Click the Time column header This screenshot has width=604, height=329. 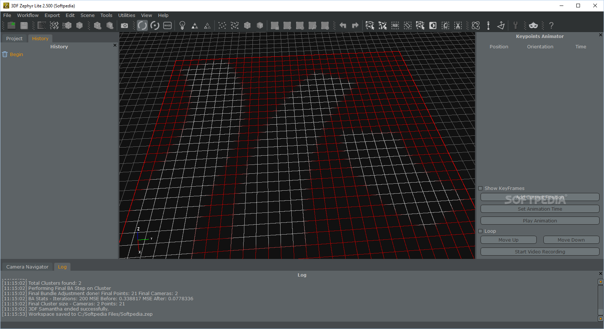tap(581, 47)
